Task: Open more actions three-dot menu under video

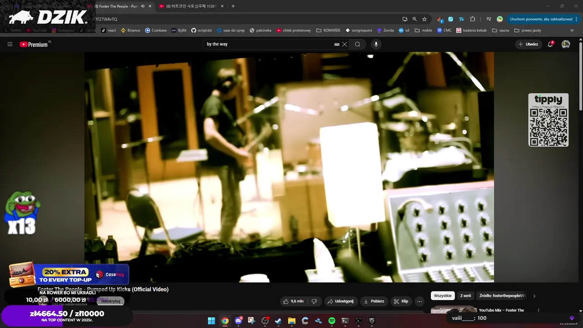Action: (x=419, y=301)
